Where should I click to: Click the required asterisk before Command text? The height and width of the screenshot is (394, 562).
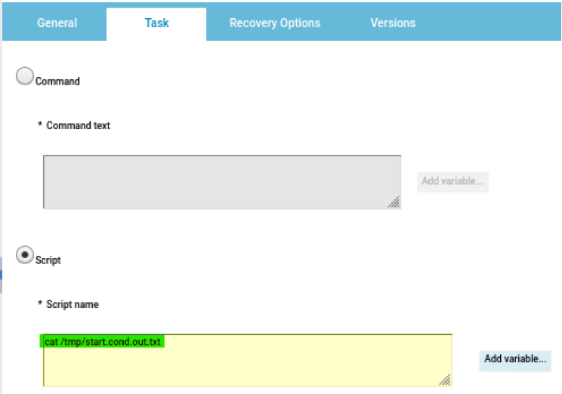pyautogui.click(x=40, y=125)
